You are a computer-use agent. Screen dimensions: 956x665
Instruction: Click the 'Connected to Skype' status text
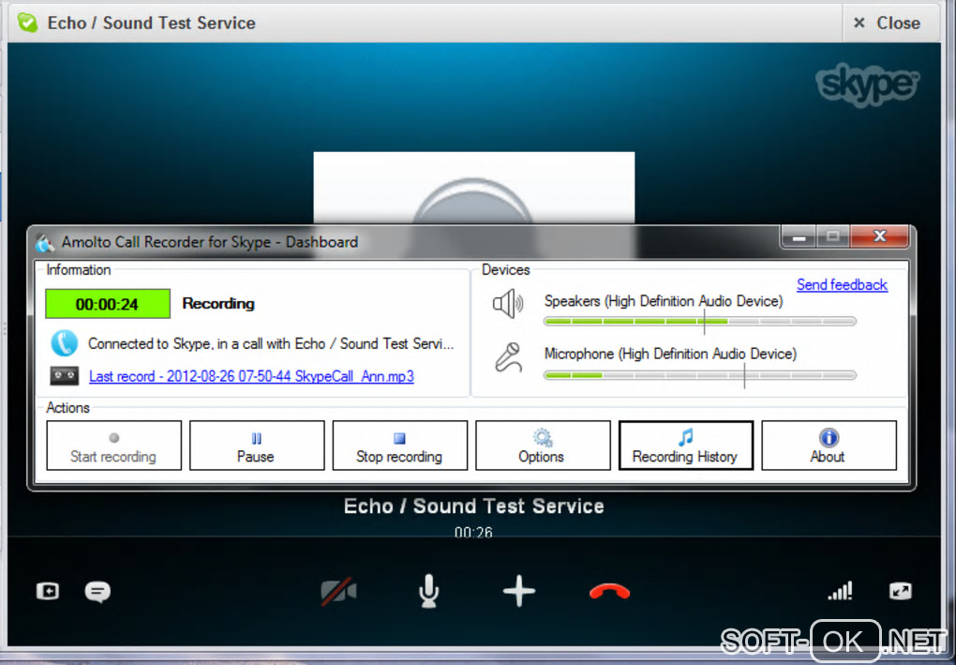point(271,343)
